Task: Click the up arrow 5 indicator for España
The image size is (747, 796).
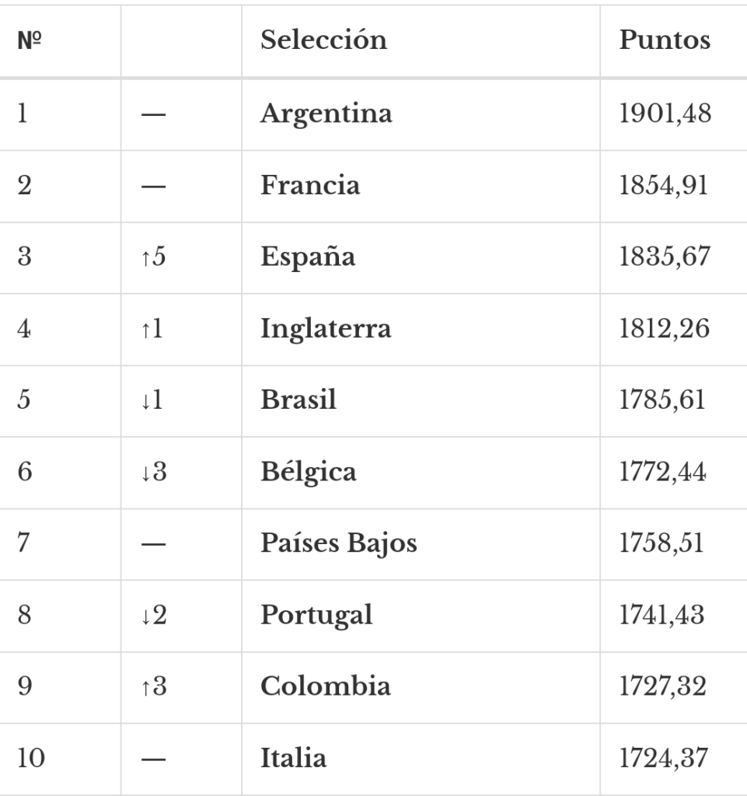Action: (153, 257)
